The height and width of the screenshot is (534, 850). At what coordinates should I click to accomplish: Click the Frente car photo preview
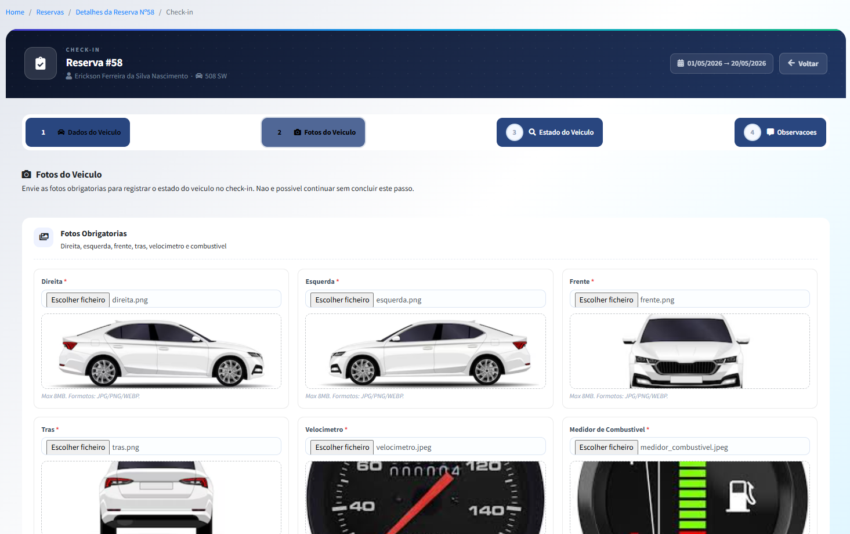pyautogui.click(x=689, y=351)
